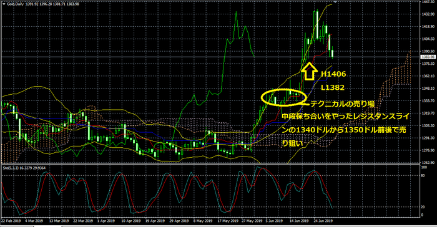Image resolution: width=437 pixels, height=227 pixels.
Task: Click the 1276.90 price scale label
Action: [x=428, y=150]
